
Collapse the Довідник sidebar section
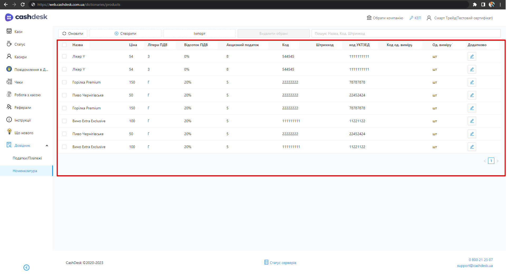(47, 145)
